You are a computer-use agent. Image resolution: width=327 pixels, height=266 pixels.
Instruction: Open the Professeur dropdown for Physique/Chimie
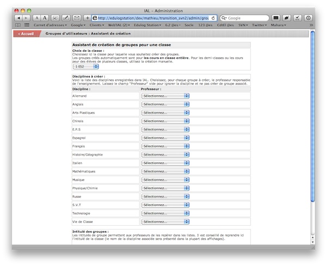165,188
